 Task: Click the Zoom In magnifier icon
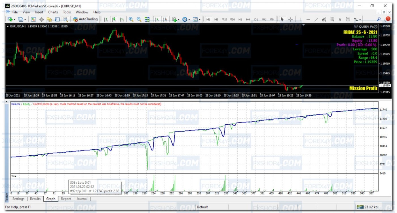point(131,19)
